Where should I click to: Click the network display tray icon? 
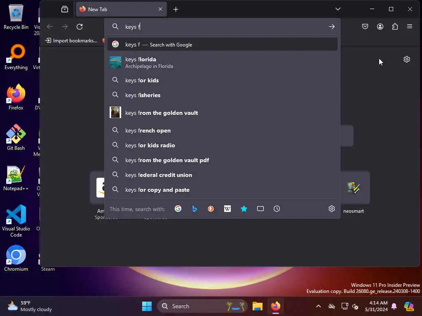pos(345,306)
